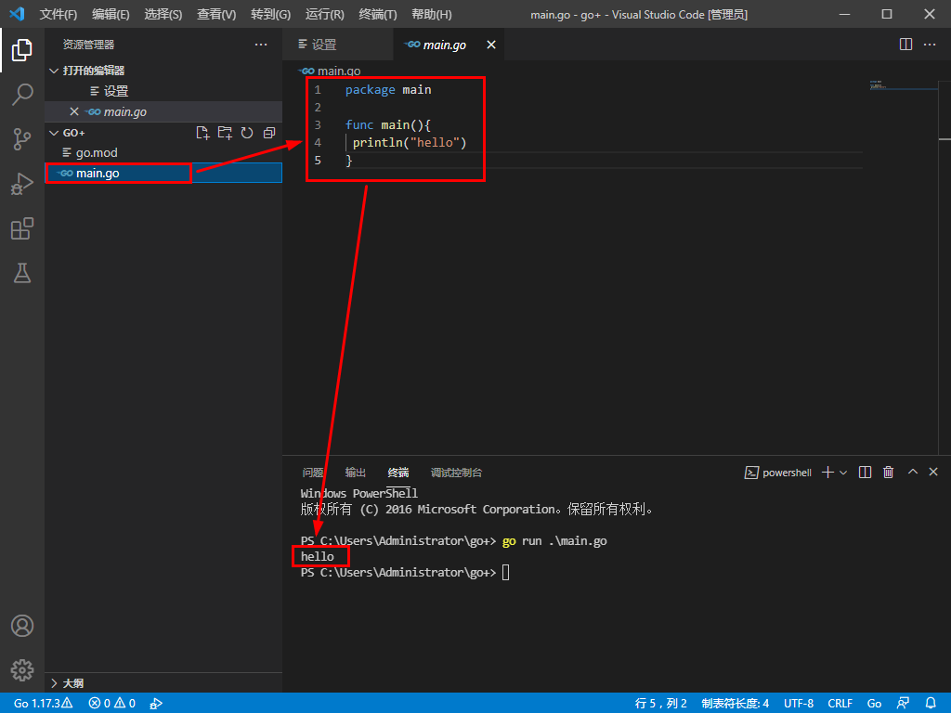
Task: Select the powershell terminal label
Action: [x=778, y=473]
